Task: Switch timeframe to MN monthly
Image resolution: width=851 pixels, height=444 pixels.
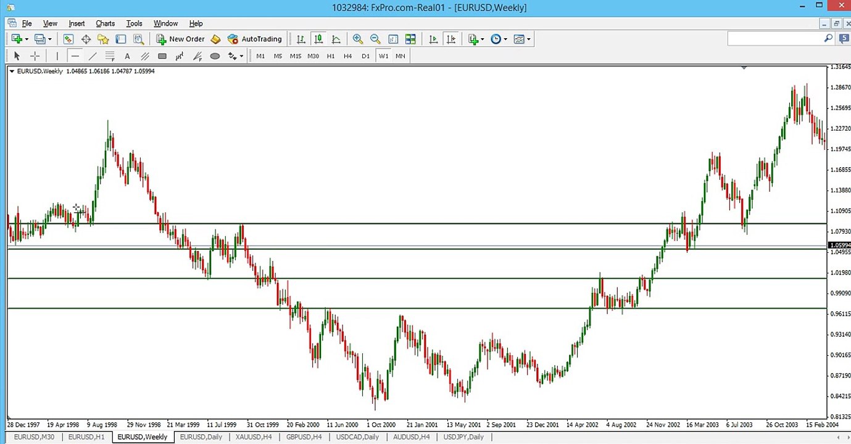Action: click(x=401, y=56)
